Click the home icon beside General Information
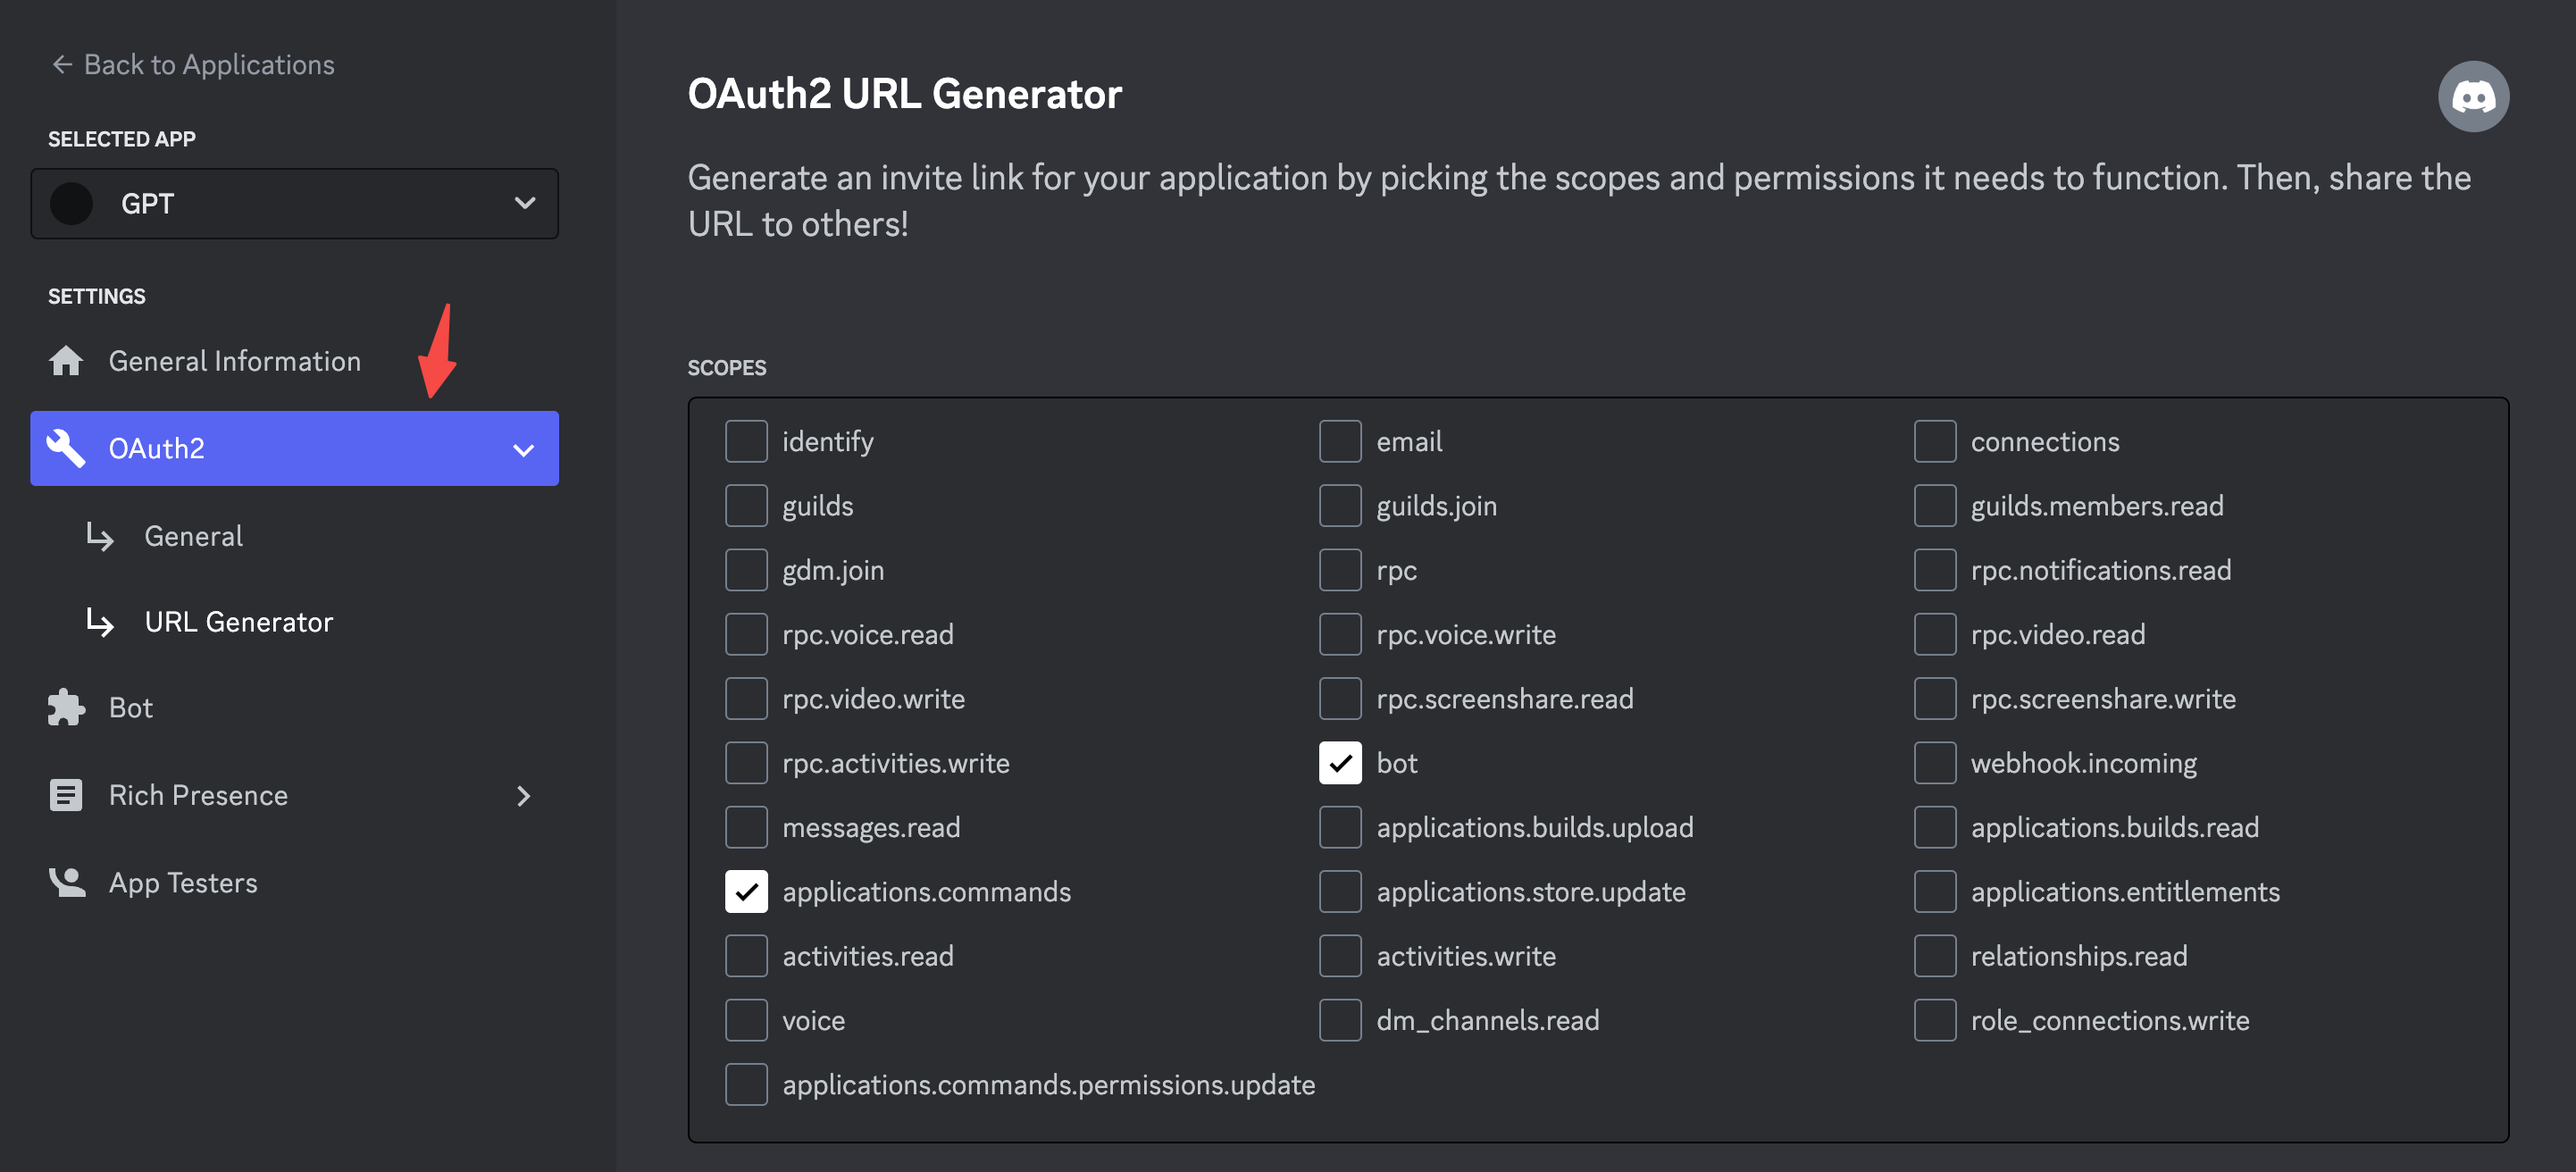Image resolution: width=2576 pixels, height=1172 pixels. (x=66, y=361)
